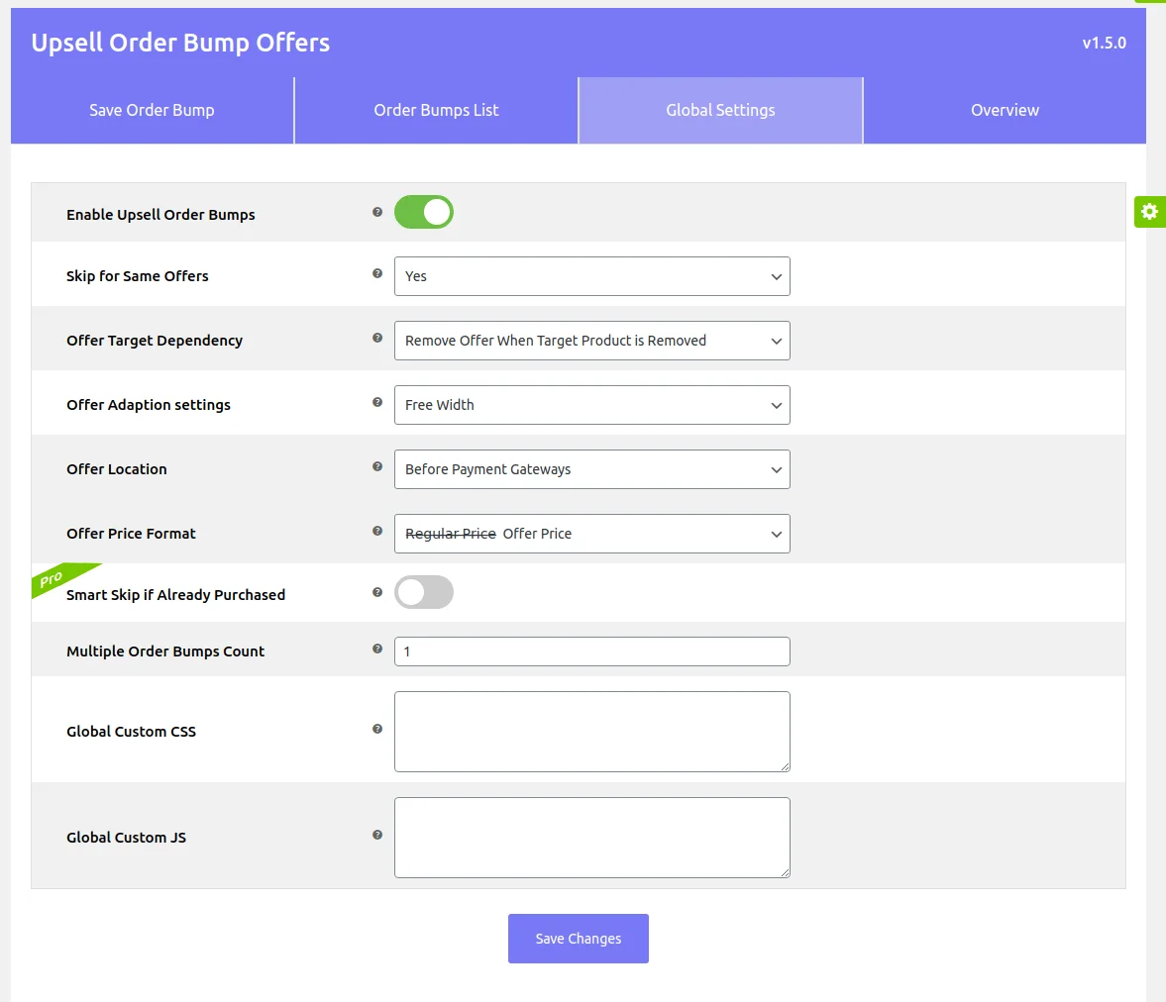The width and height of the screenshot is (1166, 1002).
Task: Switch to the Order Bumps List tab
Action: pyautogui.click(x=436, y=110)
